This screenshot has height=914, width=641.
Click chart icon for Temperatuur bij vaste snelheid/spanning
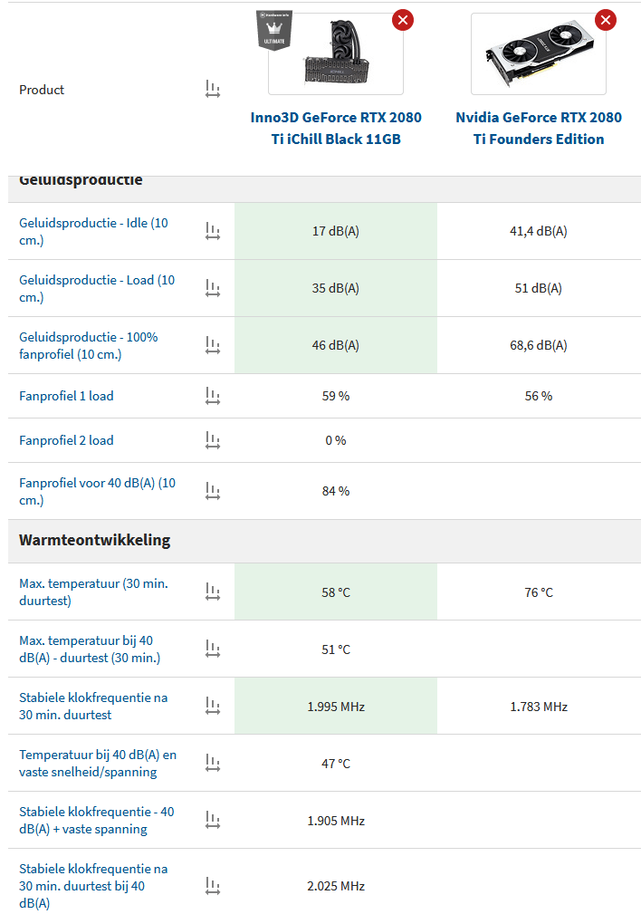(213, 763)
